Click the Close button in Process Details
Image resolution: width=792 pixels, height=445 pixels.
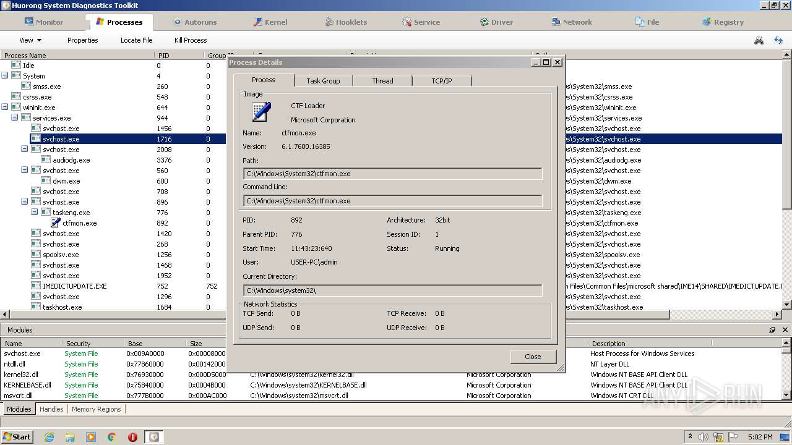(x=533, y=357)
